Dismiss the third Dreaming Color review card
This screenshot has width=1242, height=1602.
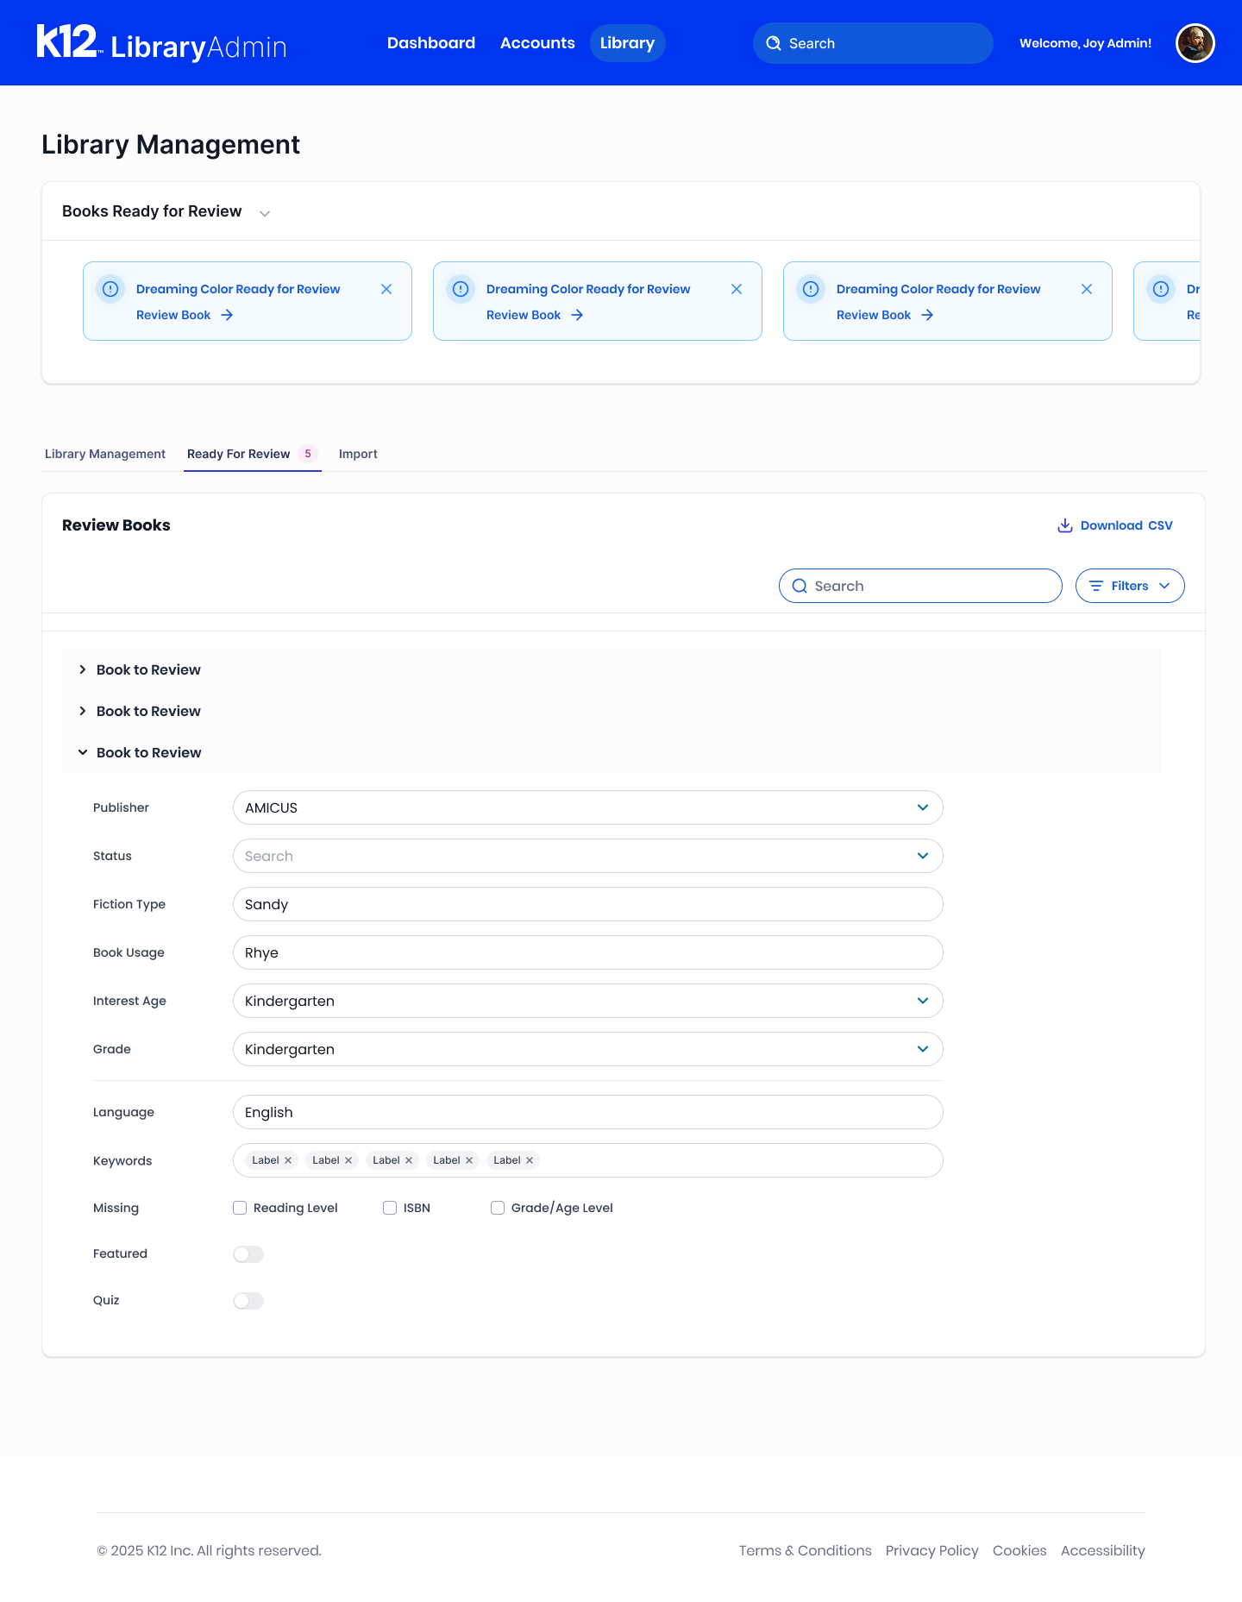(1087, 289)
